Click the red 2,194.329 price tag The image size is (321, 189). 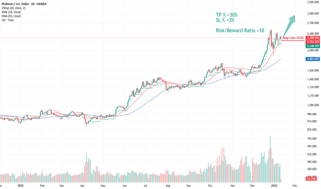(313, 42)
